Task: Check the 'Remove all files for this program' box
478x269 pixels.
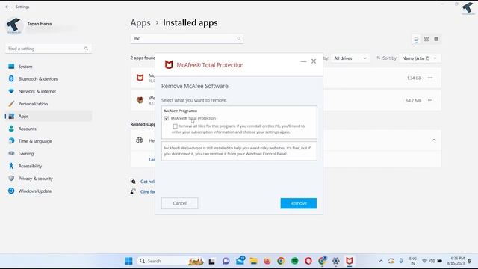Action: click(x=176, y=126)
